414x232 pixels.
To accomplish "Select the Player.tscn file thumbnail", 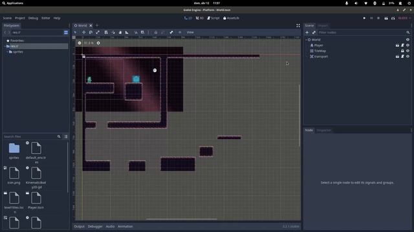I will (36, 200).
